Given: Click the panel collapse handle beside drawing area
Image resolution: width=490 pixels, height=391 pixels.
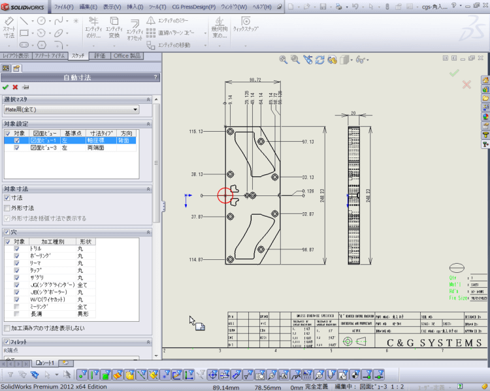Looking at the screenshot, I should click(163, 206).
